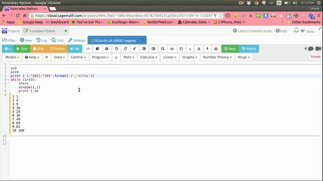Viewport: 323px width, 181px height.
Task: Close the Tutoriales Python project tab
Action: click(x=66, y=31)
